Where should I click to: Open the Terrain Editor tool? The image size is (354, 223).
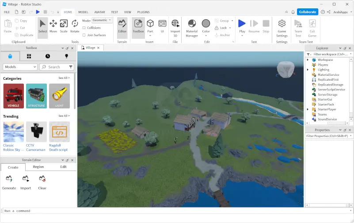tap(122, 26)
